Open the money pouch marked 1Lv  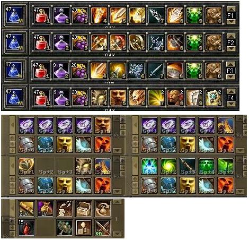click(x=46, y=209)
